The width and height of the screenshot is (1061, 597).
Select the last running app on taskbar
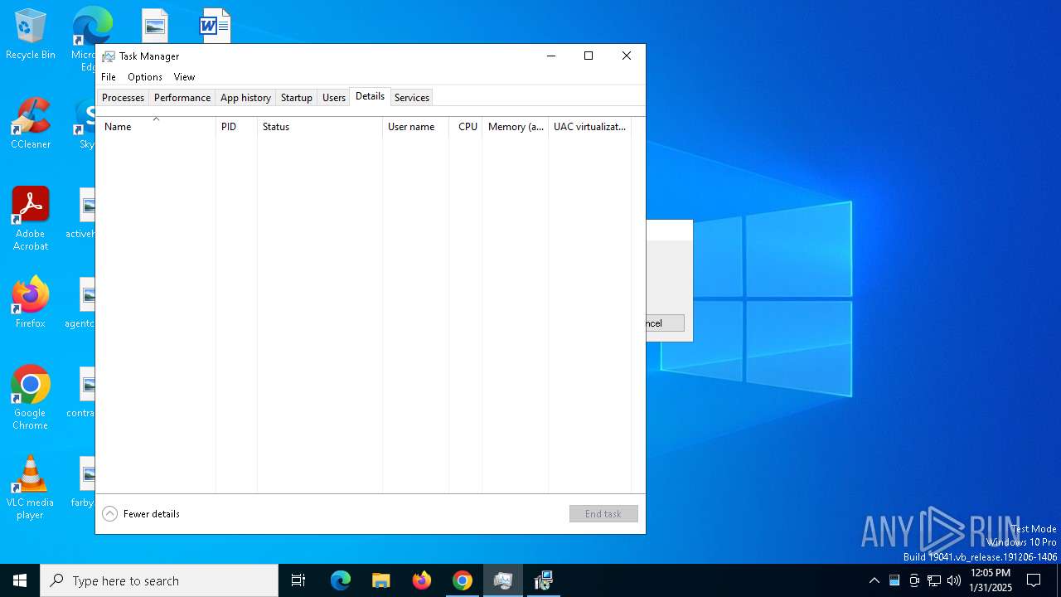[x=544, y=580]
